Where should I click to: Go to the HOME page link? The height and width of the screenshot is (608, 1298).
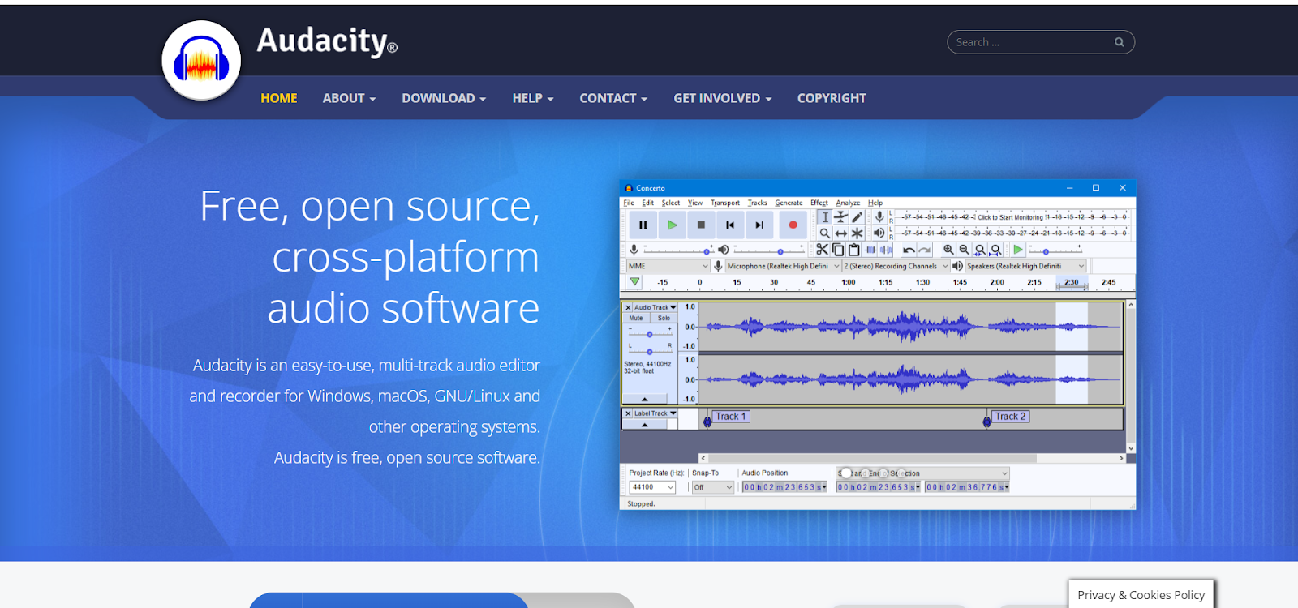point(278,98)
